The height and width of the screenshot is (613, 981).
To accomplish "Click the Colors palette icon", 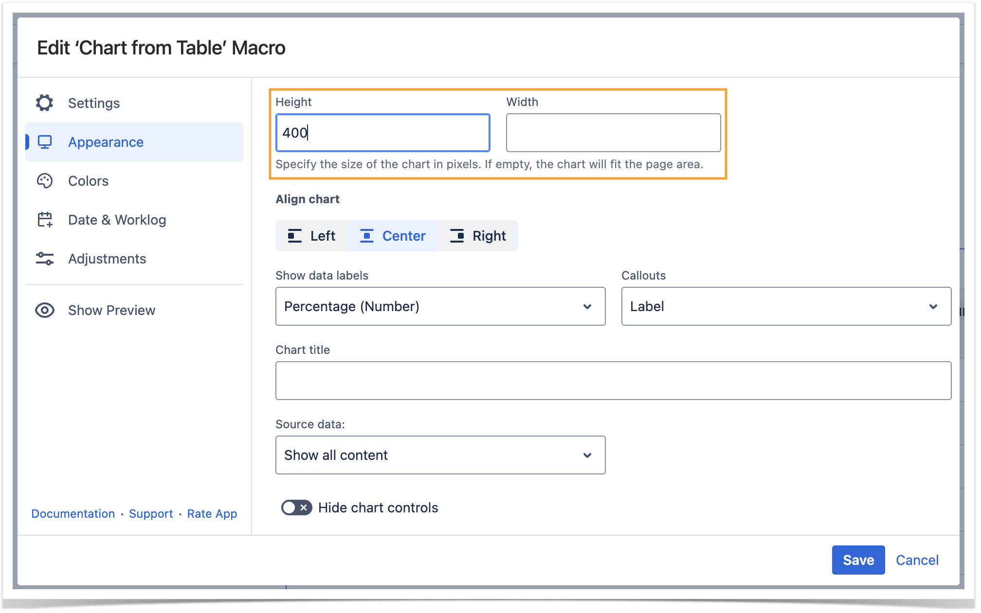I will (x=44, y=181).
